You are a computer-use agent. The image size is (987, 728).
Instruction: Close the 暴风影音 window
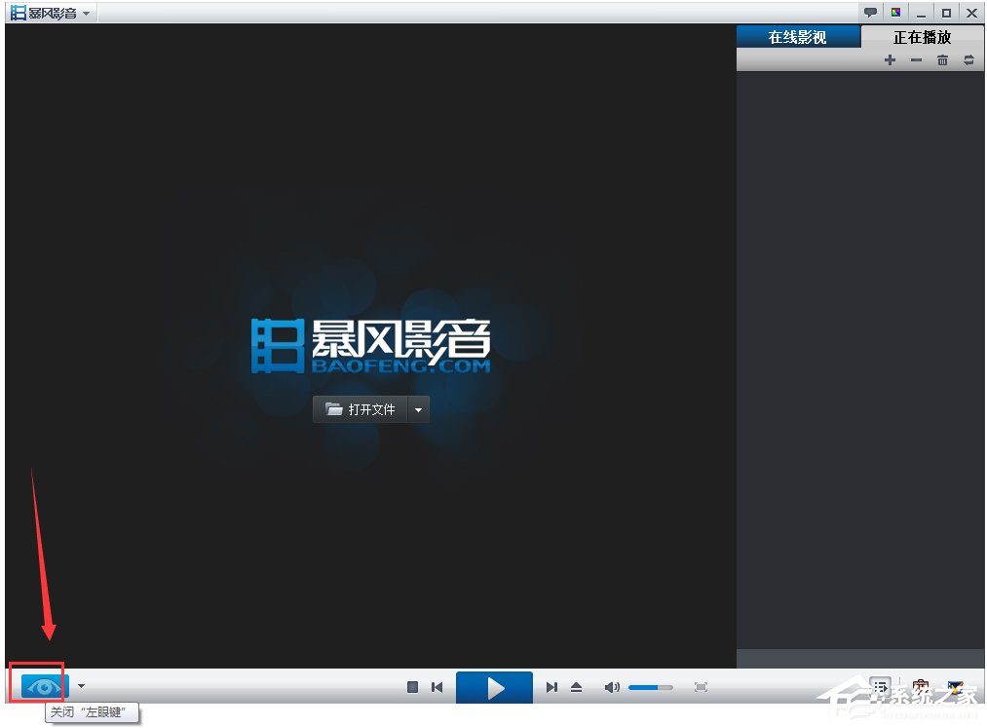point(971,13)
